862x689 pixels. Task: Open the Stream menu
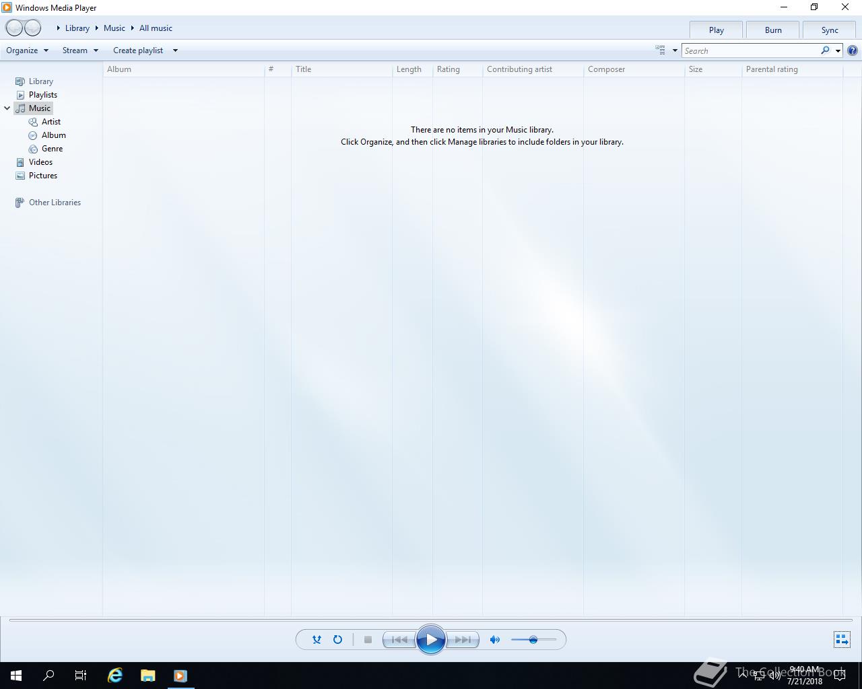[80, 50]
